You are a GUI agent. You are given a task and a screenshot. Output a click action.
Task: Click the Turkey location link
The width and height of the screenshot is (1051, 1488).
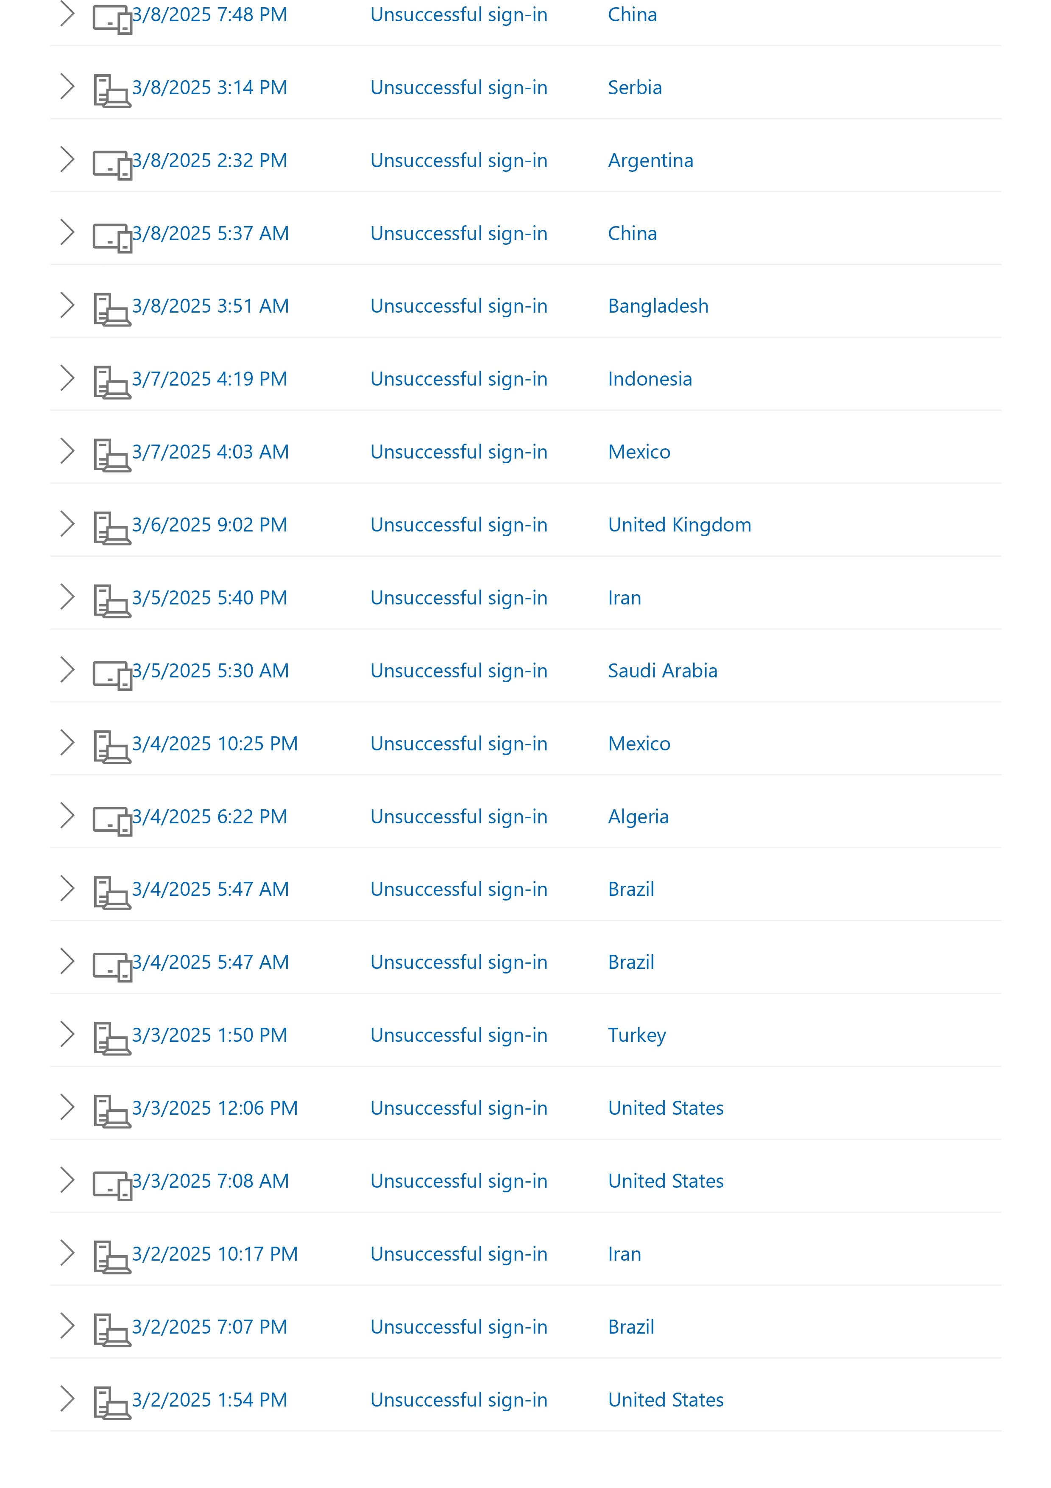pos(636,1035)
